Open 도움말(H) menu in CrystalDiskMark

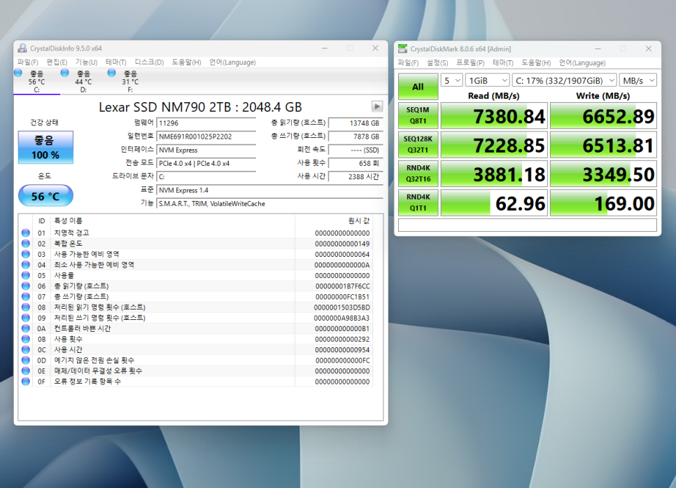pyautogui.click(x=536, y=62)
